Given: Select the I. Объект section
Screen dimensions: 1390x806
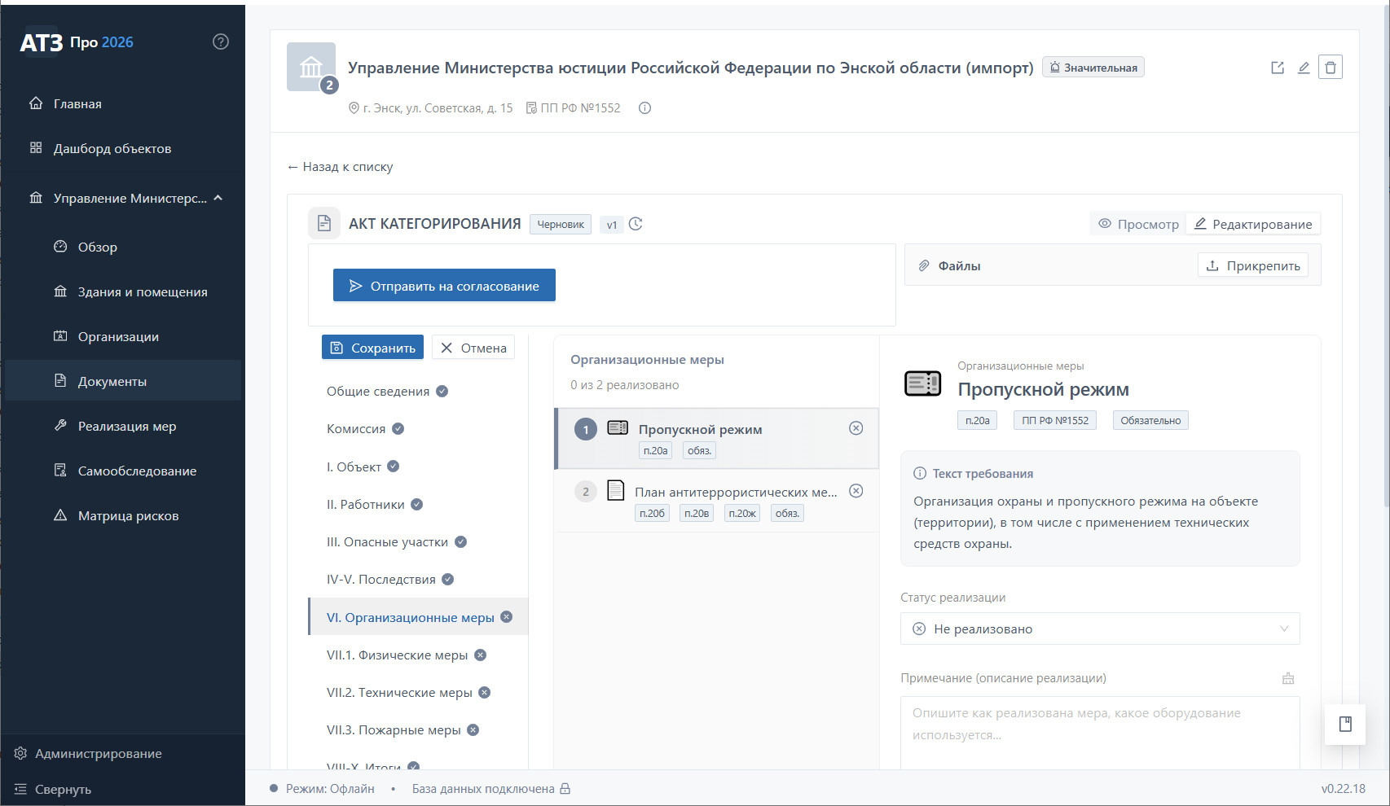Looking at the screenshot, I should point(418,467).
